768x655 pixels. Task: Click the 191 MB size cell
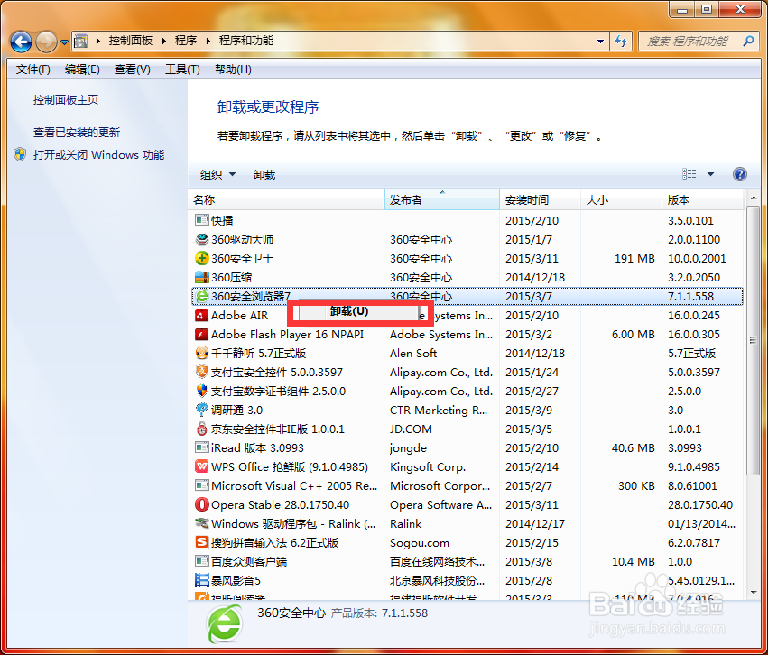(x=634, y=258)
